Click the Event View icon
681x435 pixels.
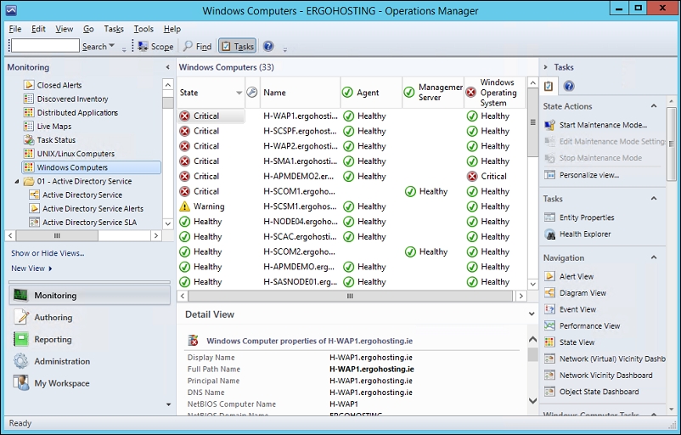tap(549, 309)
